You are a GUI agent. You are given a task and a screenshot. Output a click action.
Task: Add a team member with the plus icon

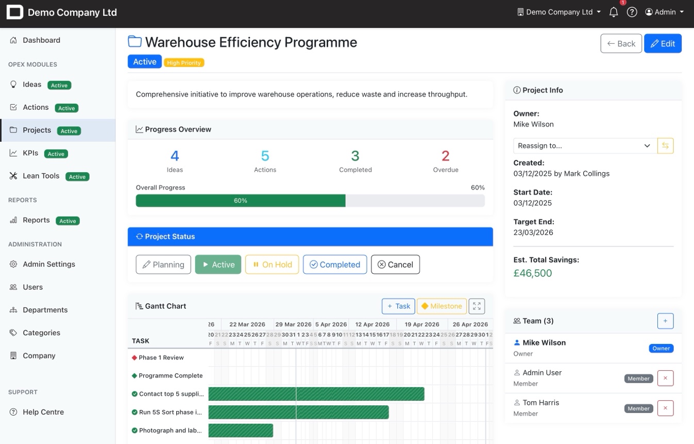[665, 321]
